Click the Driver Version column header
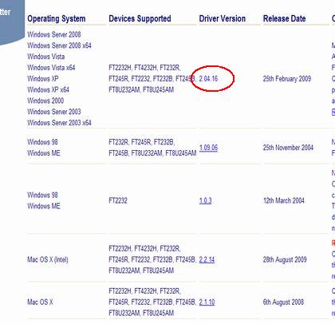The height and width of the screenshot is (324, 335). click(223, 18)
